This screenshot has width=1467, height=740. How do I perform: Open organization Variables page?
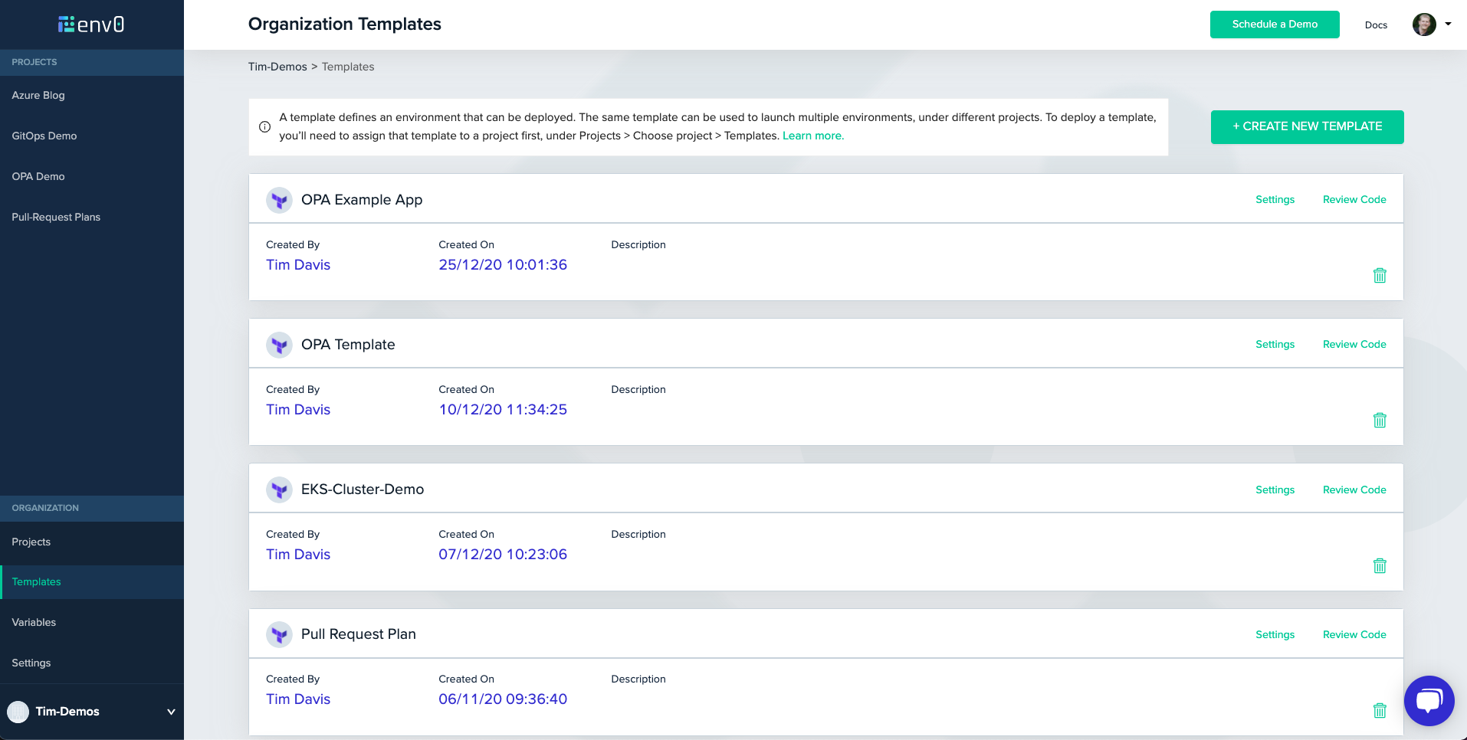[x=34, y=622]
